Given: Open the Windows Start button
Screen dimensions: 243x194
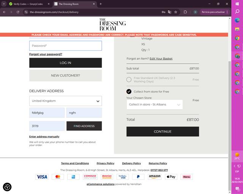Looking at the screenshot, I should (x=237, y=4).
